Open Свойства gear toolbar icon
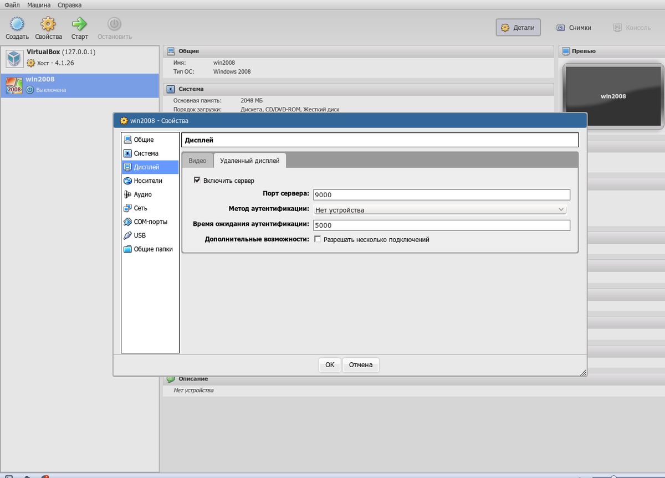665x478 pixels. [48, 24]
